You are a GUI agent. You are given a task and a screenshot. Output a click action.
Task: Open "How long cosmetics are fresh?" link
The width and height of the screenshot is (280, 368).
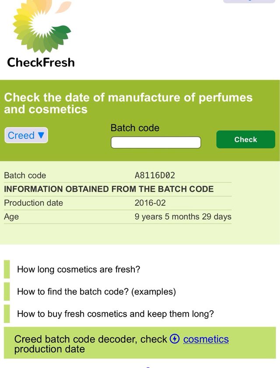point(79,269)
